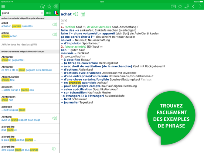This screenshot has height=153, width=204.
Task: Open inflection table icon next to achat
Action: click(83, 14)
